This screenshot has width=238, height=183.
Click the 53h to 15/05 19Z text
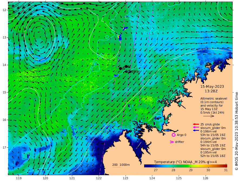213,135
